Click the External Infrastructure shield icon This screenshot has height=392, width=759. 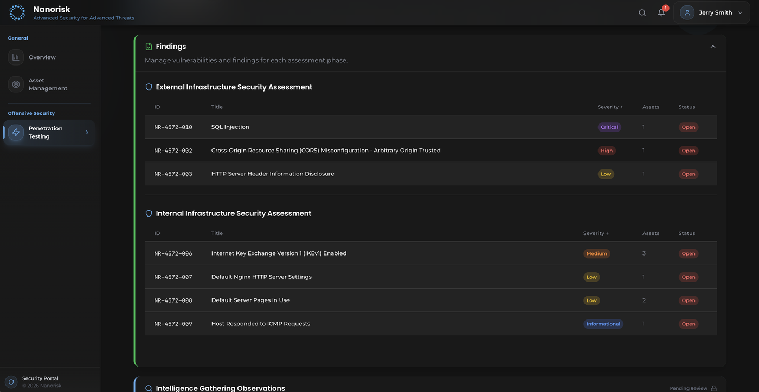point(149,87)
